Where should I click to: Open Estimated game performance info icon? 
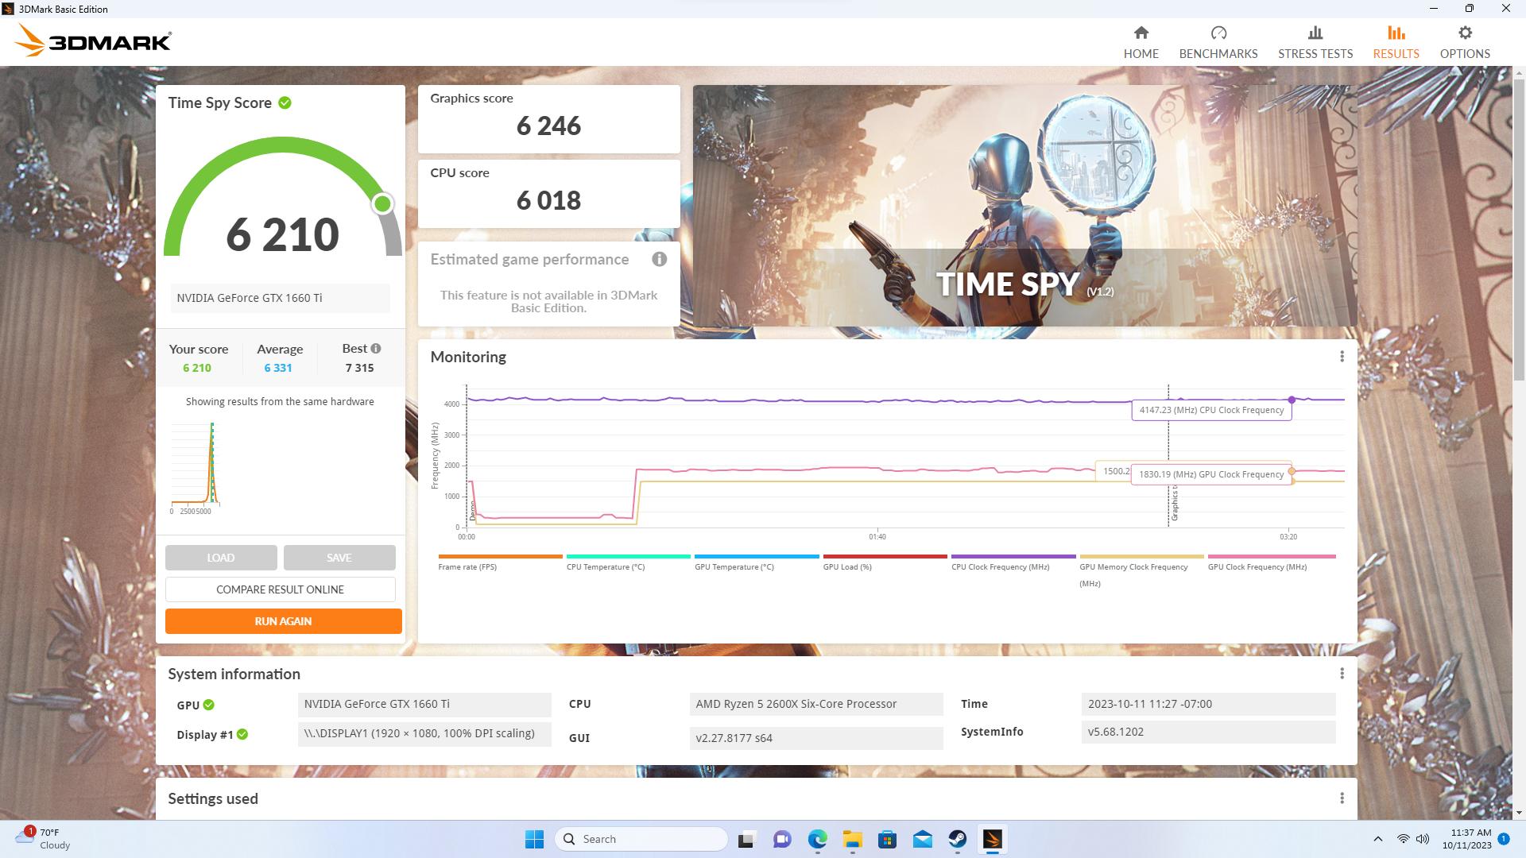click(659, 259)
